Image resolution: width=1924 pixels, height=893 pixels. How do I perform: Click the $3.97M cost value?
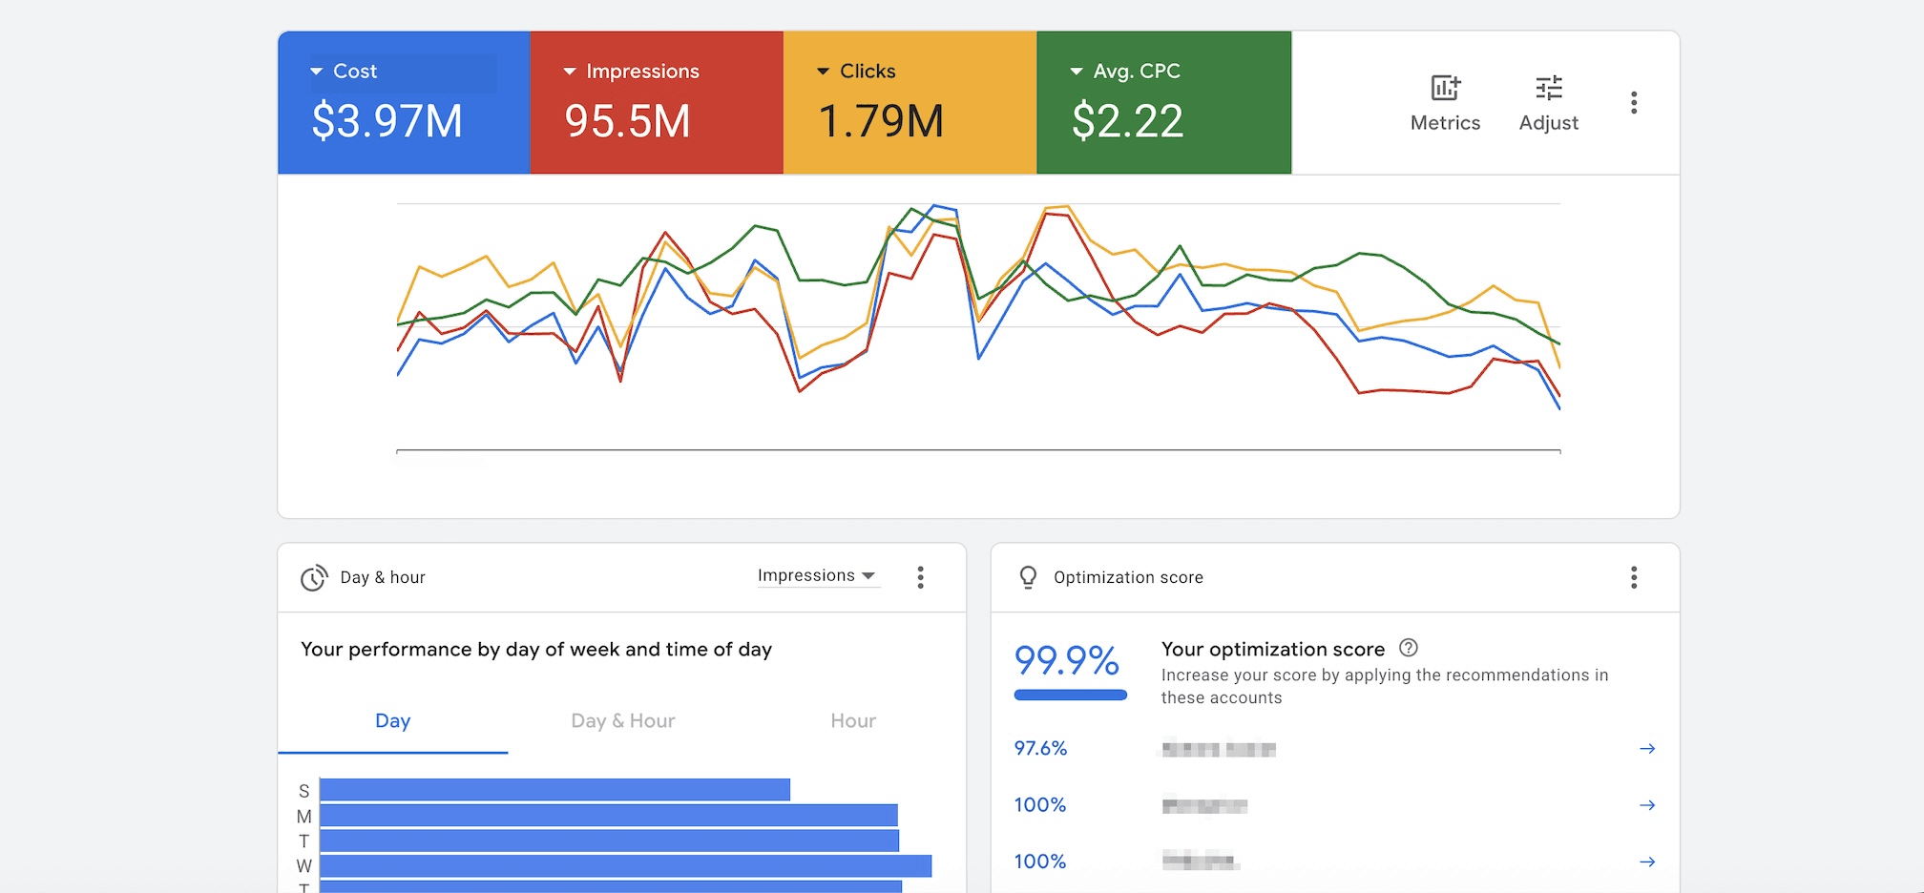click(x=387, y=122)
